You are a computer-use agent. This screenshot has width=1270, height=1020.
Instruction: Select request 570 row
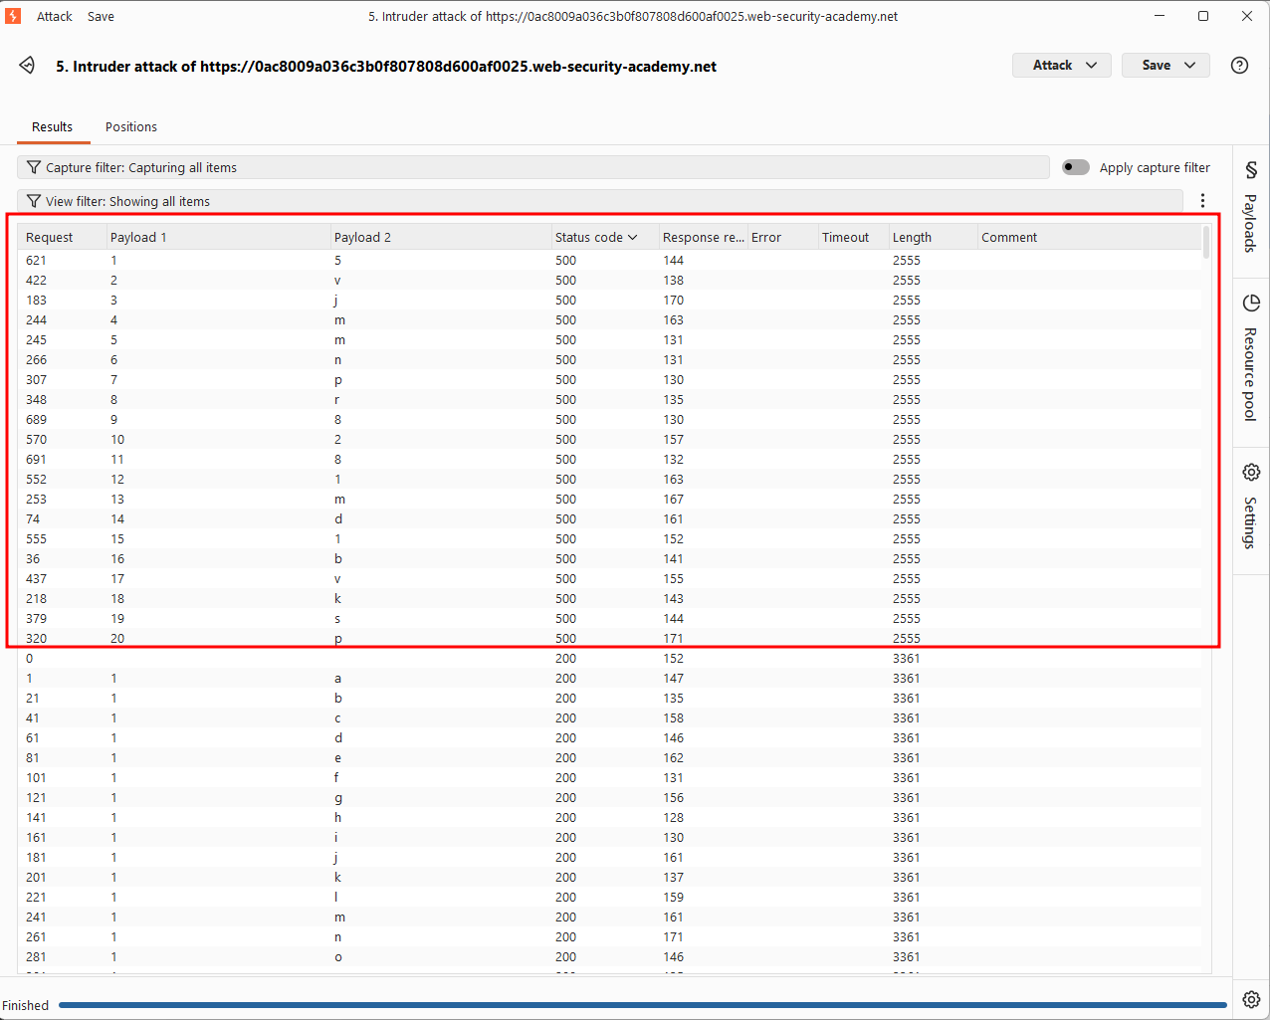tap(609, 439)
